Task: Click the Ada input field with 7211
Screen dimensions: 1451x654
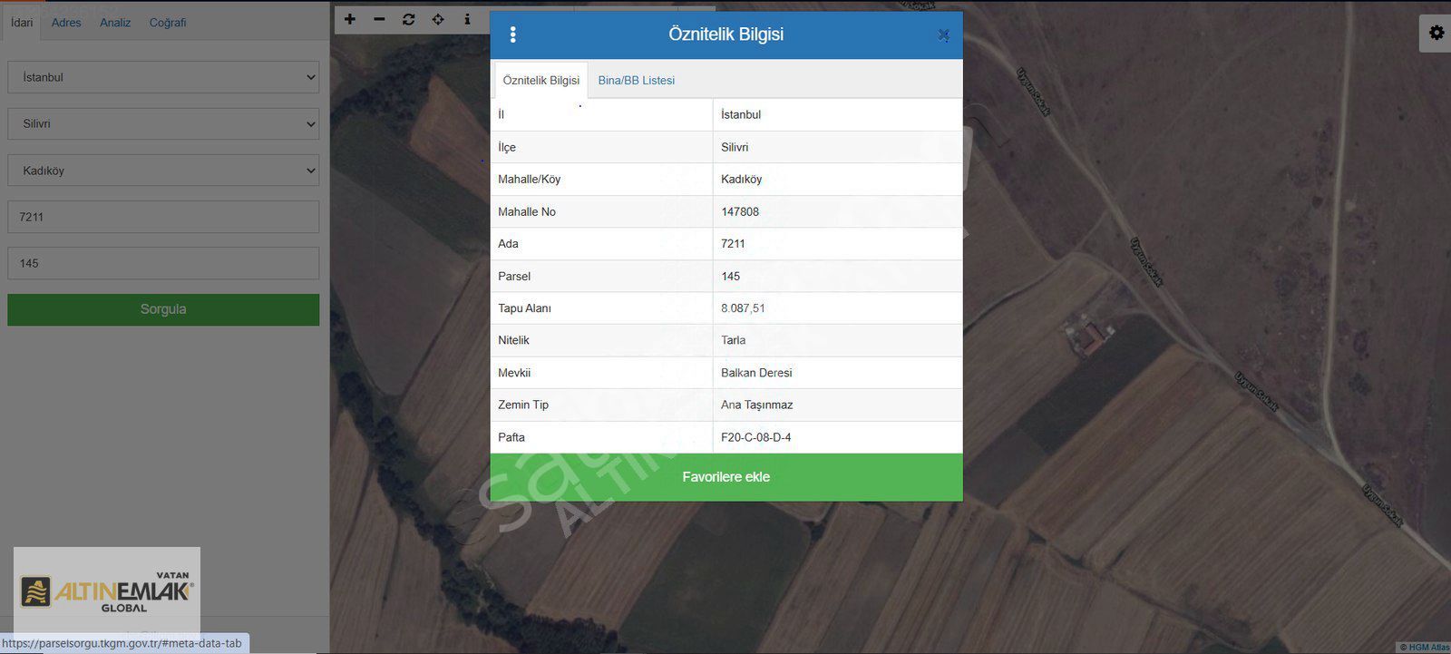Action: pos(163,217)
